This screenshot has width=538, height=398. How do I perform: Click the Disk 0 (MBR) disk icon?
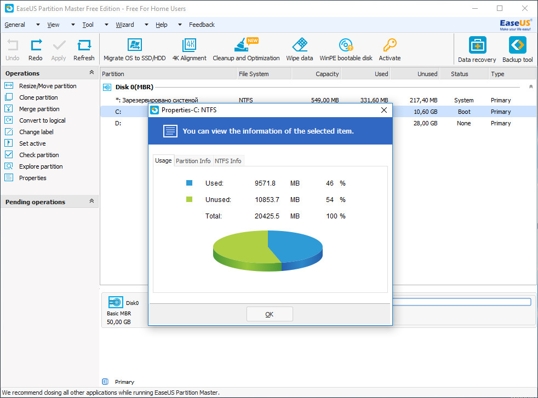107,88
